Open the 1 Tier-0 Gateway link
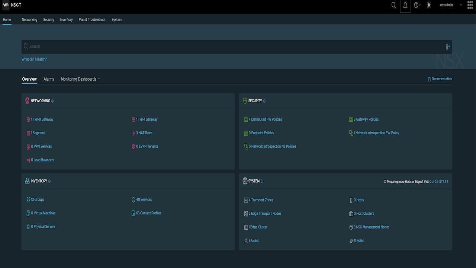The height and width of the screenshot is (268, 476). tap(42, 119)
